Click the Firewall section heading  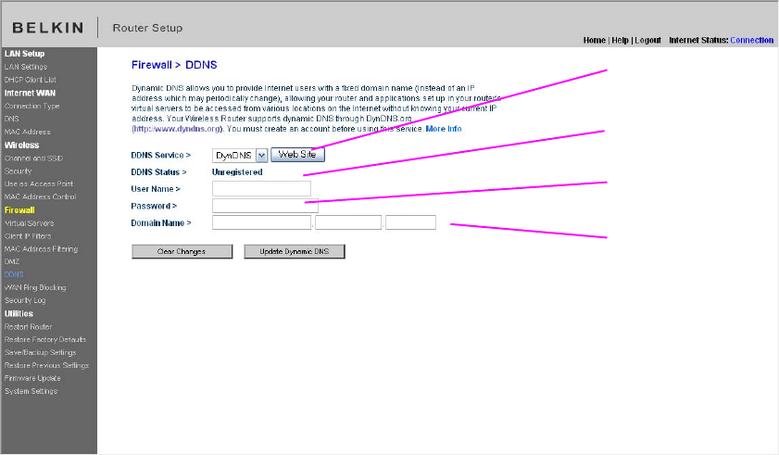click(x=19, y=210)
